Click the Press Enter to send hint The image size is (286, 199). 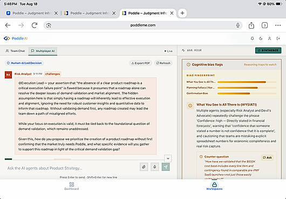pyautogui.click(x=88, y=177)
